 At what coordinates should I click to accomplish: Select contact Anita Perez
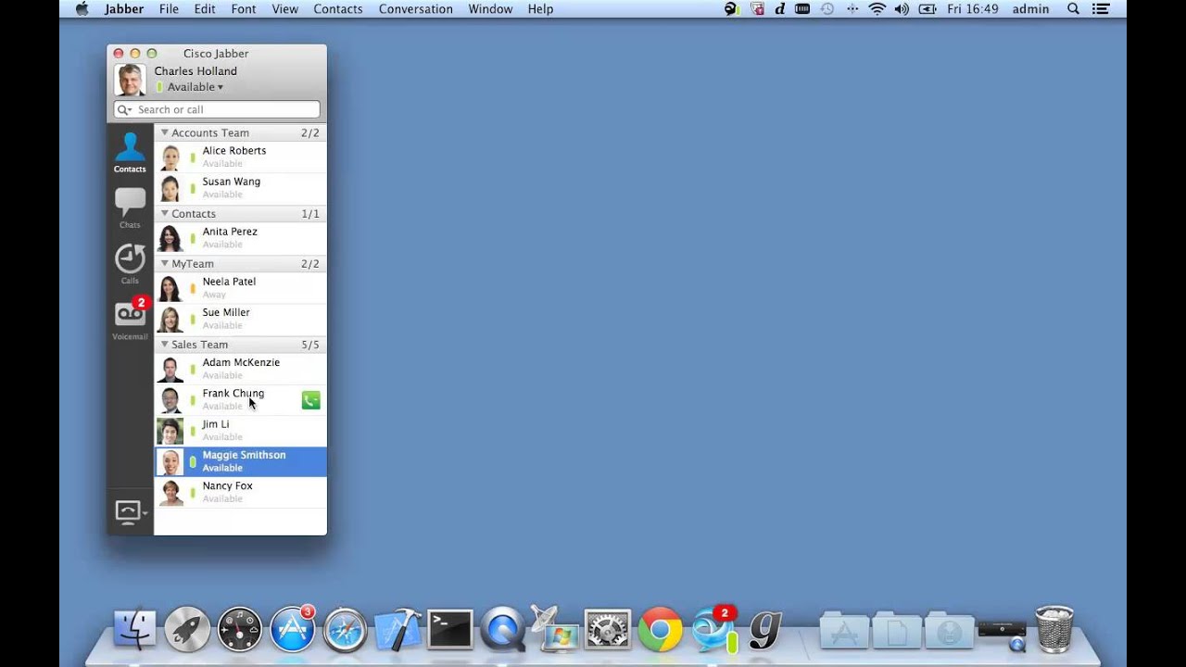point(240,238)
